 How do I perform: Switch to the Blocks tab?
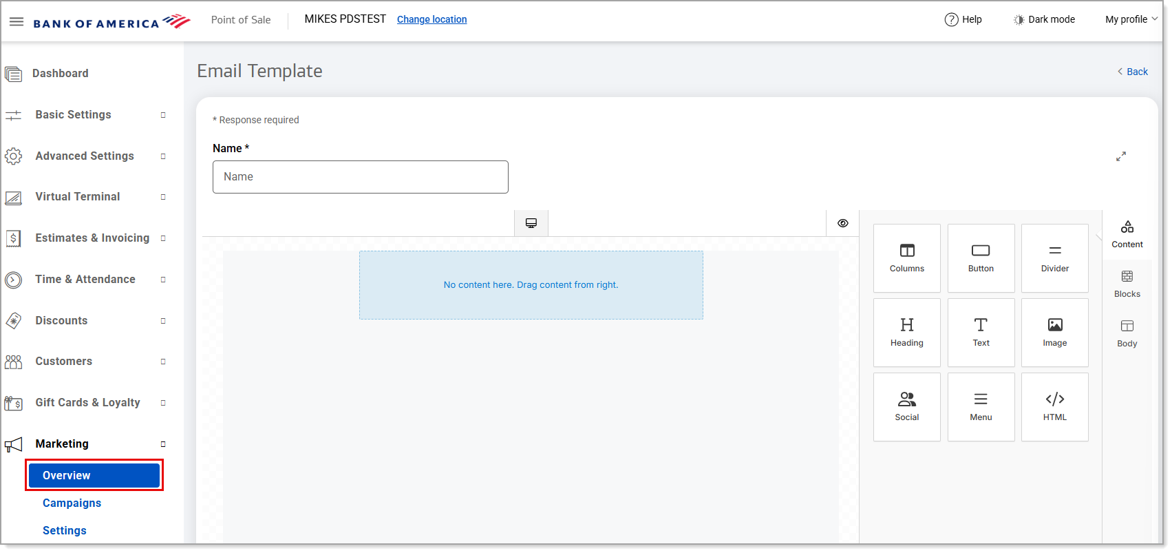(x=1127, y=284)
